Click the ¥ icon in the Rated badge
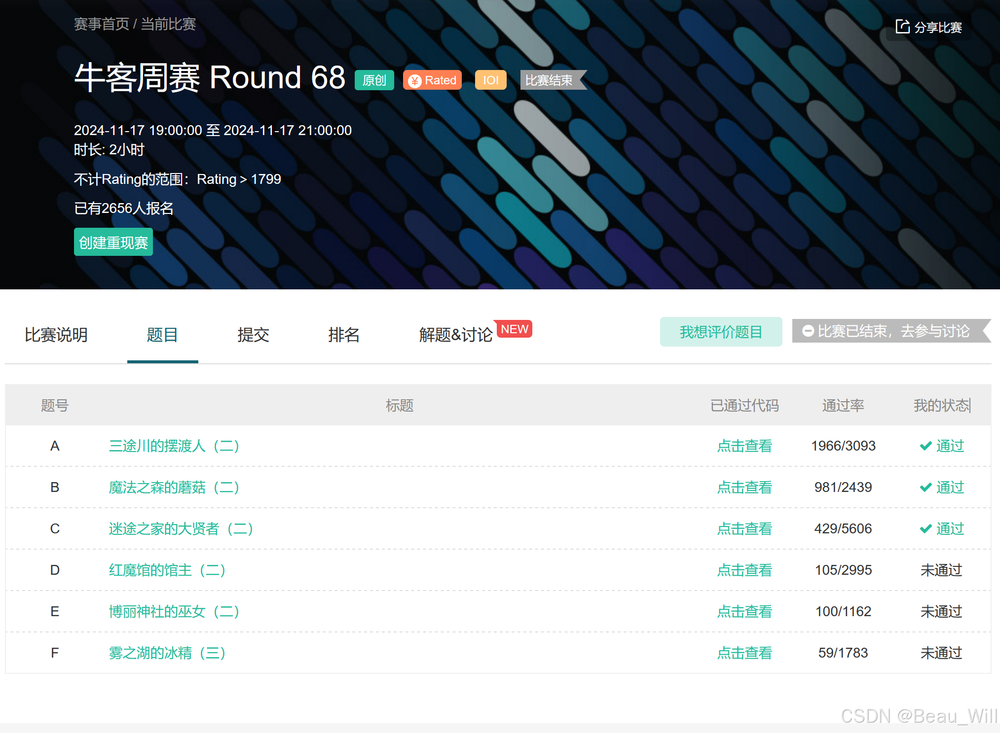The image size is (1000, 733). (x=415, y=80)
